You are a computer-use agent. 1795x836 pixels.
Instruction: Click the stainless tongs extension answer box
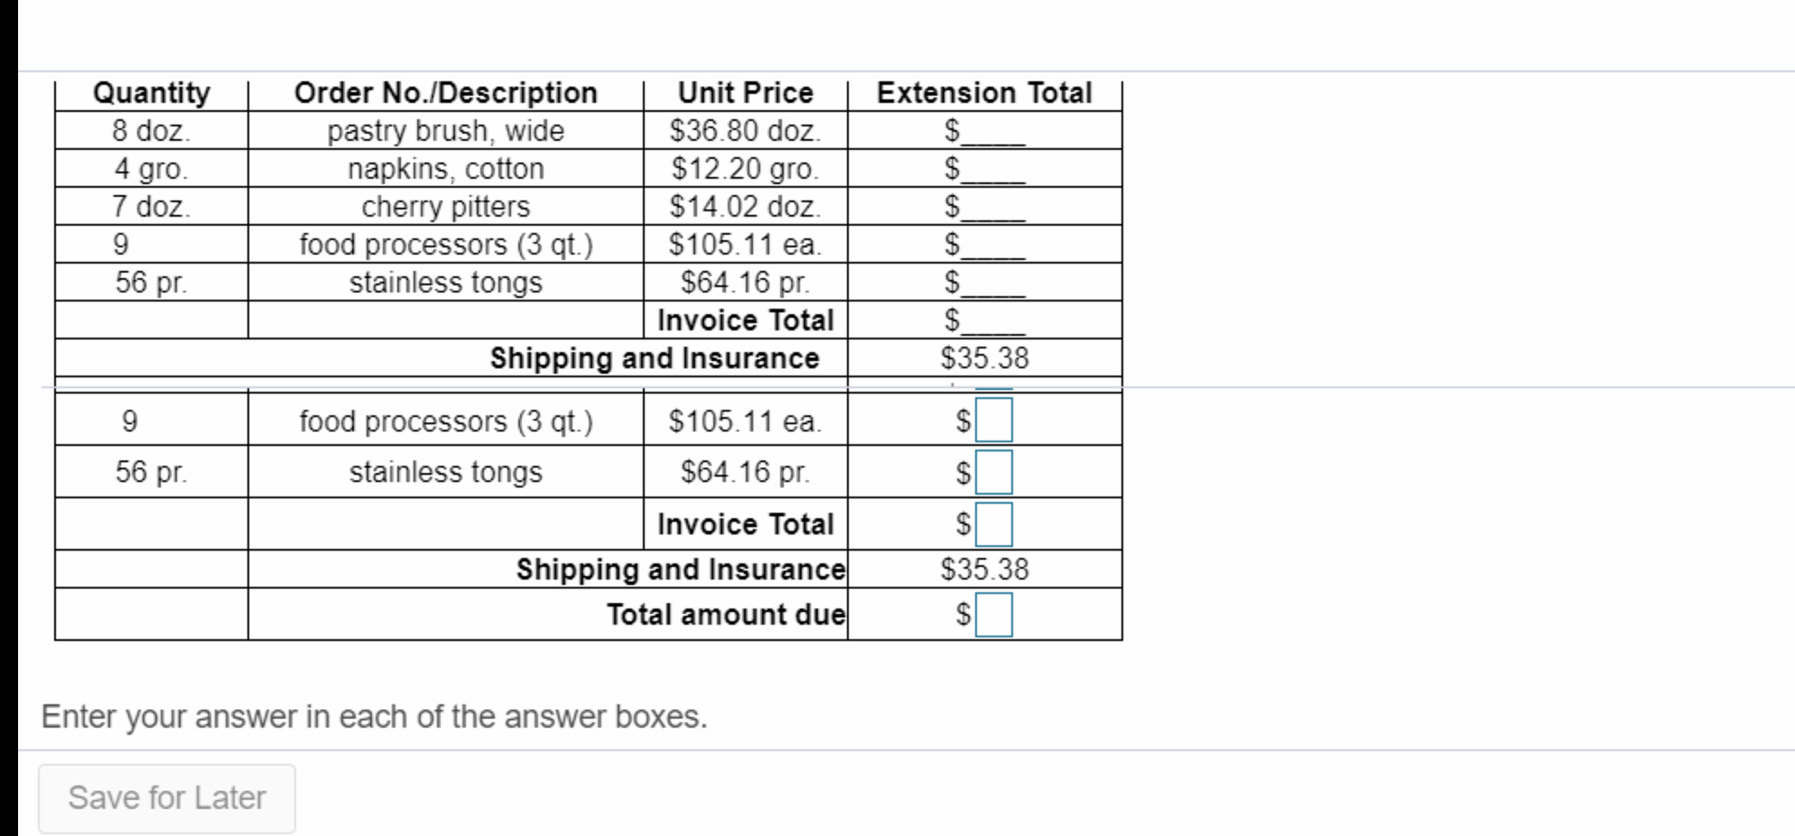pyautogui.click(x=993, y=473)
